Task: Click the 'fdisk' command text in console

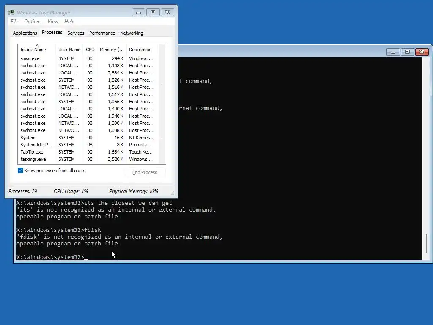Action: tap(93, 230)
